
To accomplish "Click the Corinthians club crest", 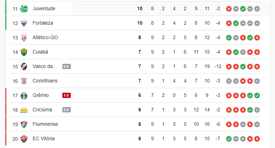I will click(x=24, y=81).
